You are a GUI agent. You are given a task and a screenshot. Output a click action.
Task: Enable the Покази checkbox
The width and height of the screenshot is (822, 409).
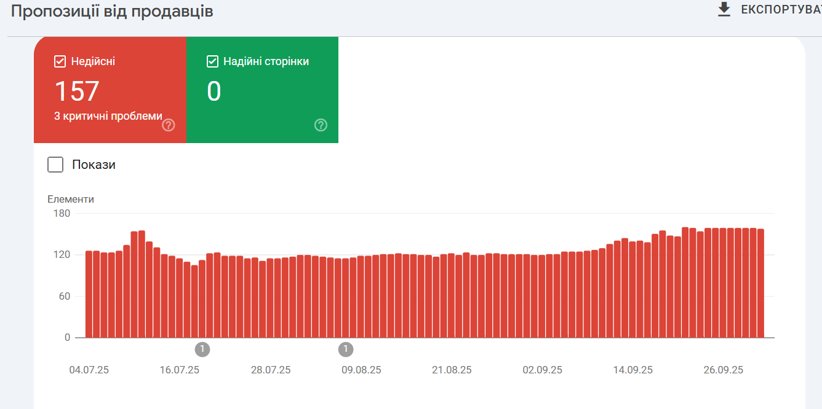[55, 165]
